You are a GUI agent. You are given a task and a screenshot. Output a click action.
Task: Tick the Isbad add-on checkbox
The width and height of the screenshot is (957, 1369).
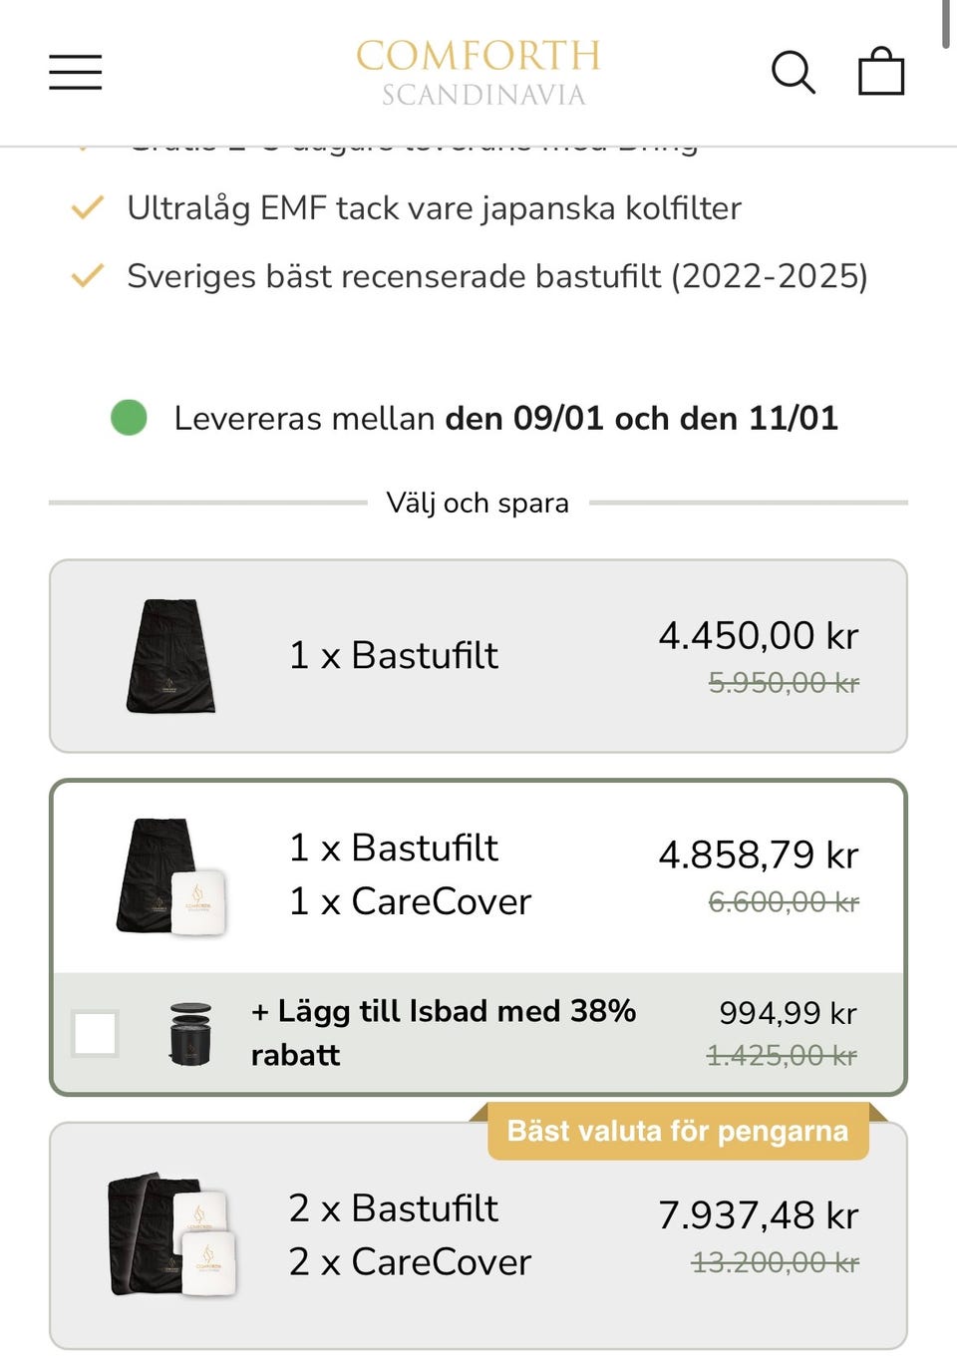[x=96, y=1033]
